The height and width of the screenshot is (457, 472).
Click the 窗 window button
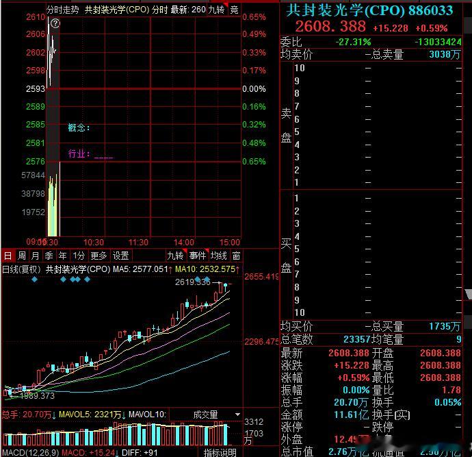pyautogui.click(x=236, y=256)
